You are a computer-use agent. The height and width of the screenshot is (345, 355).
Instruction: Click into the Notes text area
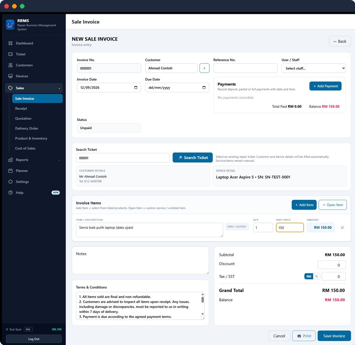140,260
